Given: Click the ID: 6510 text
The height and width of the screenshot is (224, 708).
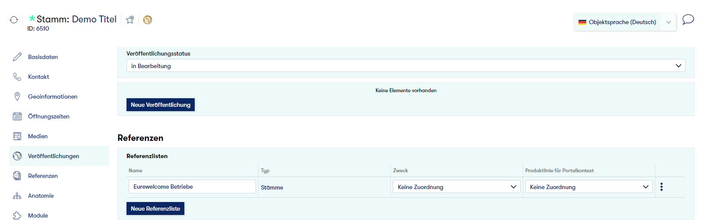Looking at the screenshot, I should (x=38, y=28).
